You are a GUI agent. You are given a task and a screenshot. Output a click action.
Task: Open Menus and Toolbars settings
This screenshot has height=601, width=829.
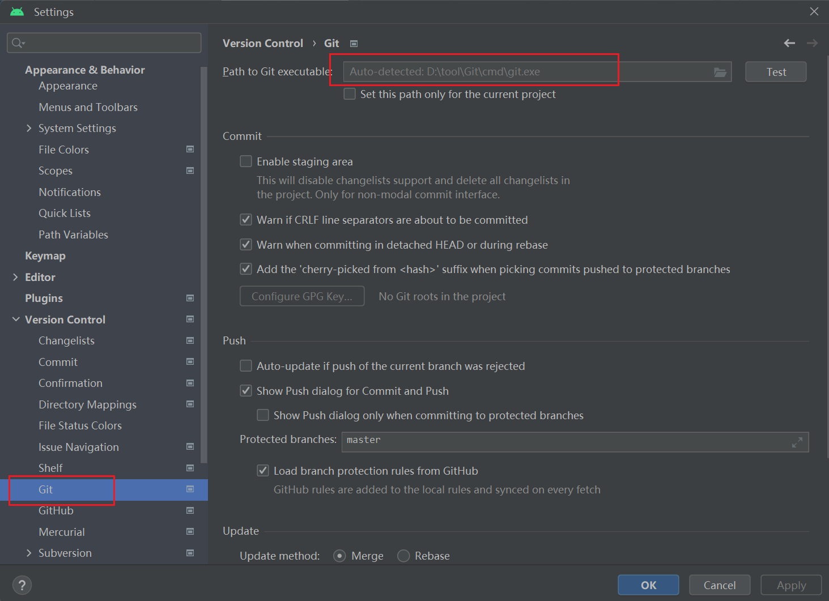(x=88, y=107)
